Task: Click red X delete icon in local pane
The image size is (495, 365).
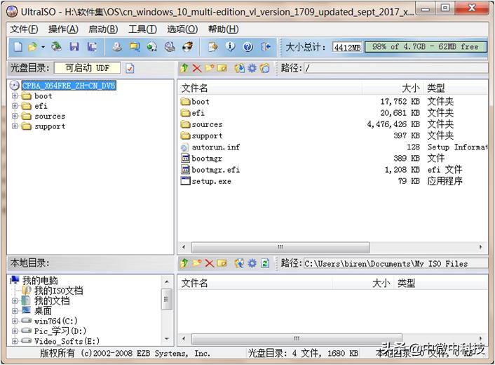Action: [210, 263]
